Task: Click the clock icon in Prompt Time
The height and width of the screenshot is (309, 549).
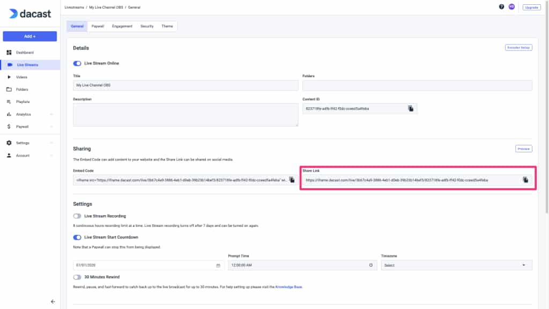Action: [371, 265]
